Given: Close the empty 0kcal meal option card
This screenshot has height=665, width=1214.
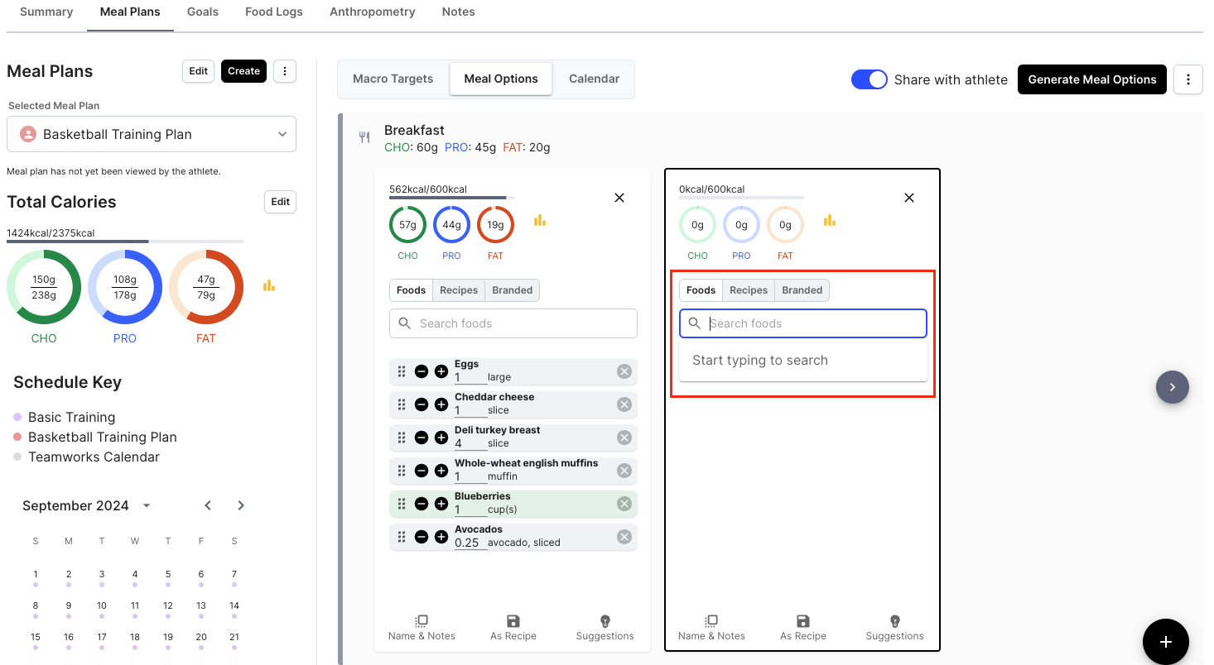Looking at the screenshot, I should (x=909, y=198).
